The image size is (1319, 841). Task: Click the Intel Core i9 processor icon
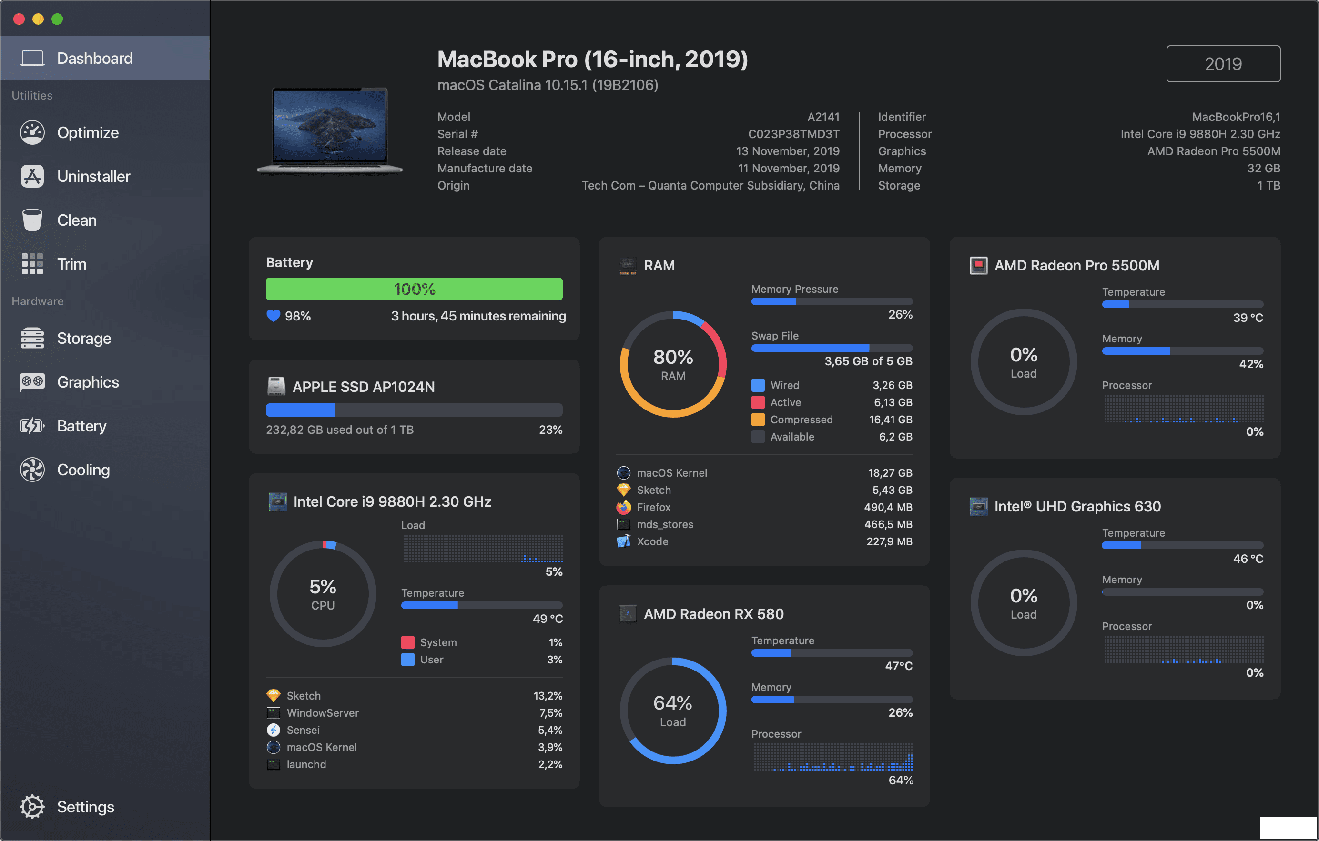(x=277, y=501)
